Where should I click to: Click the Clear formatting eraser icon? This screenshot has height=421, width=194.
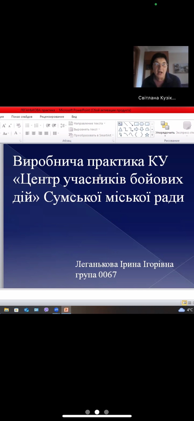pyautogui.click(x=18, y=126)
